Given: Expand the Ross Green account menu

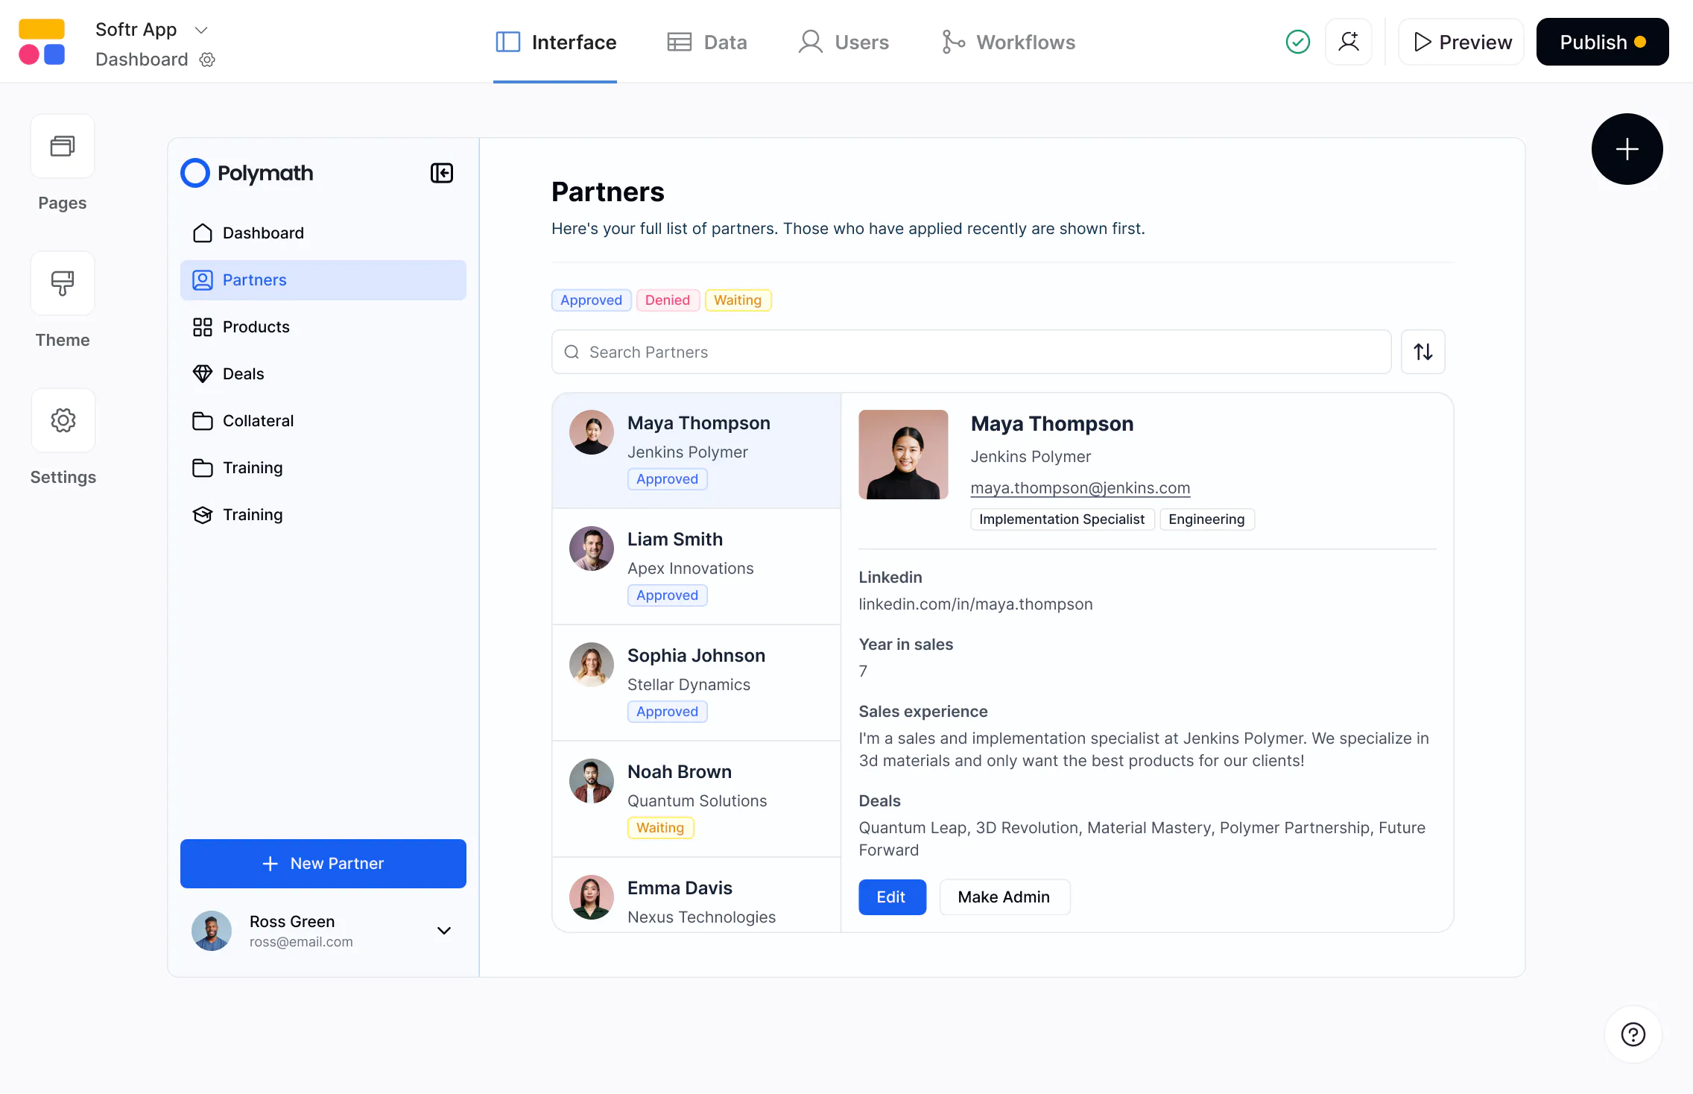Looking at the screenshot, I should tap(443, 931).
